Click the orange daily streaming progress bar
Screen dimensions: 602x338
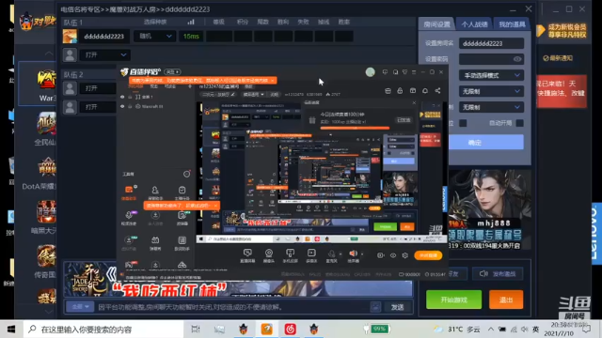tap(355, 128)
